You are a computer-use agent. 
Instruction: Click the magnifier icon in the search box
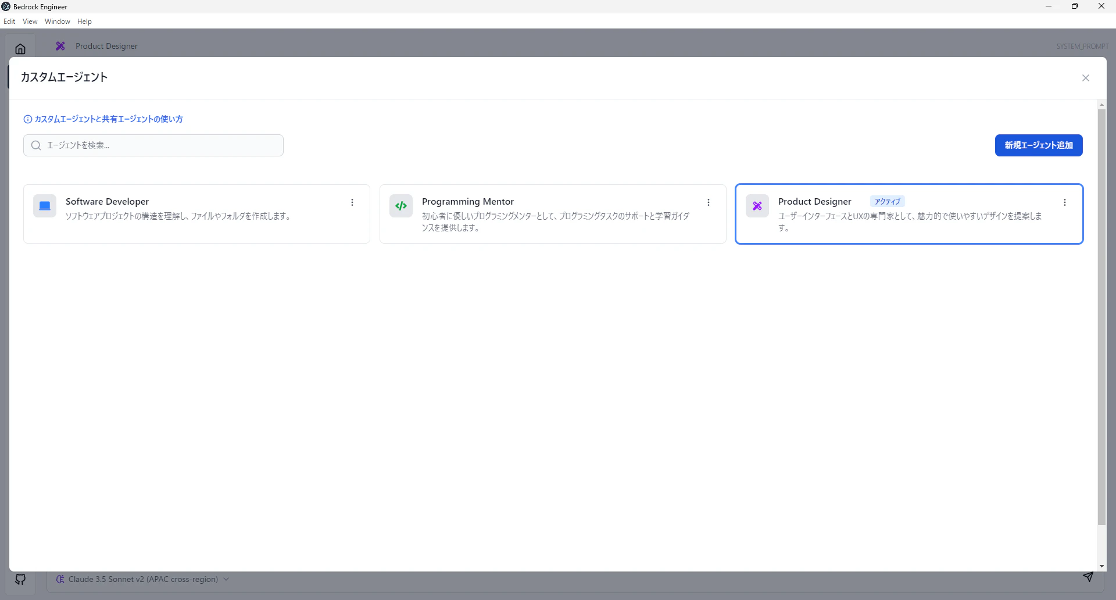pyautogui.click(x=36, y=145)
